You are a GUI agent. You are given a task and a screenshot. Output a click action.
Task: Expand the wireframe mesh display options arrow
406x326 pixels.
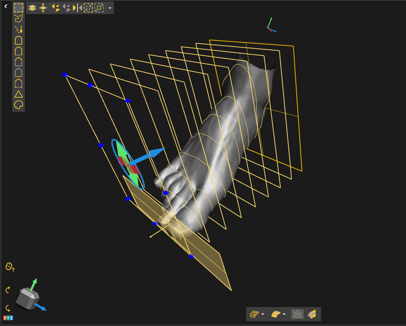coord(263,314)
